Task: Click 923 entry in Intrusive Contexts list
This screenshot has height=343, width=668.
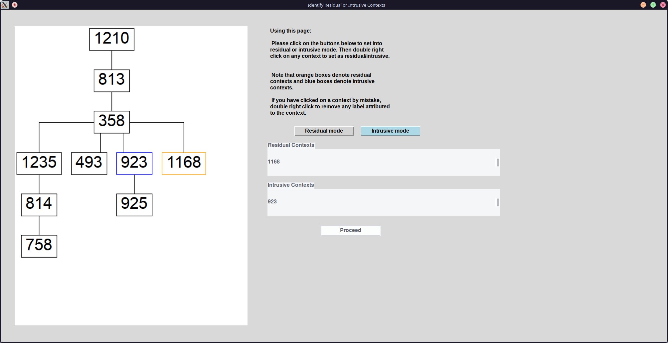Action: pyautogui.click(x=272, y=202)
